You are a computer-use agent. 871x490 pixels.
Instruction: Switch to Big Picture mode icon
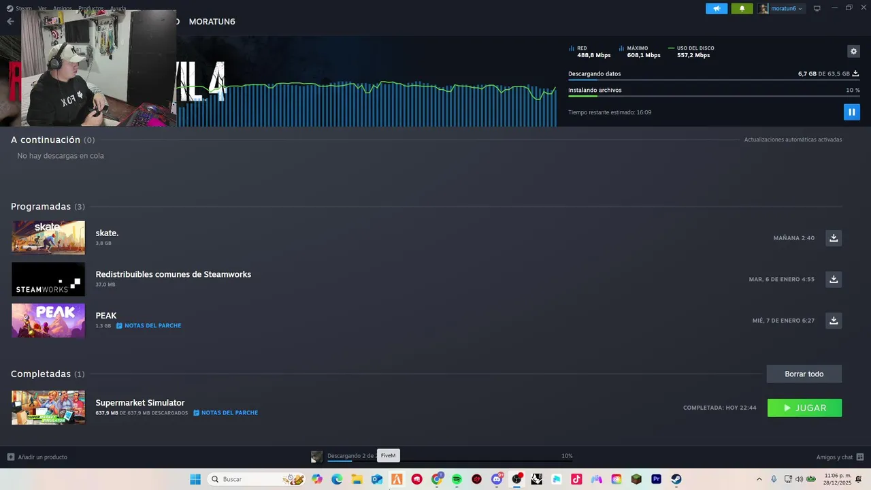tap(817, 8)
